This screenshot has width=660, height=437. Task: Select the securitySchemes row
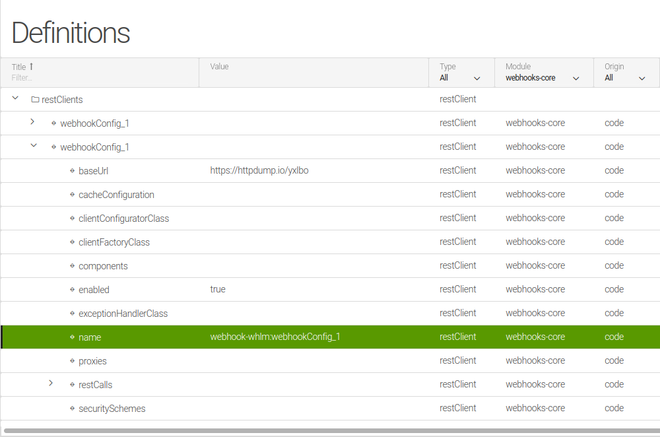330,409
